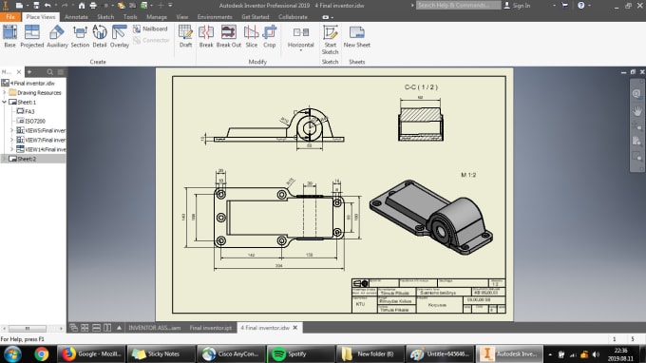Choose the Projected view tool

click(x=31, y=36)
